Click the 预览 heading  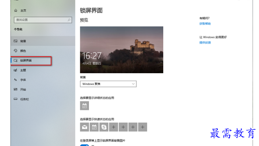(x=84, y=20)
